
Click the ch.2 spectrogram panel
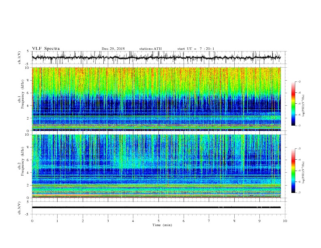[156, 166]
